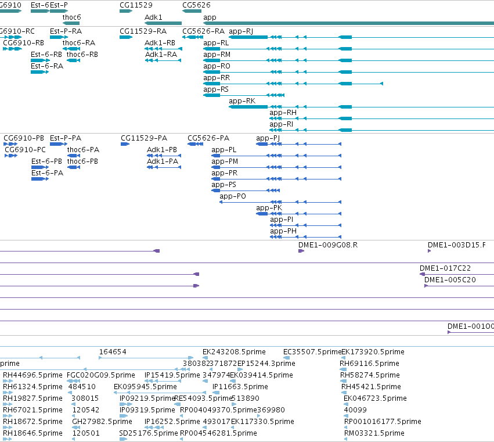
Task: Select protein app-PM label
Action: coord(225,161)
